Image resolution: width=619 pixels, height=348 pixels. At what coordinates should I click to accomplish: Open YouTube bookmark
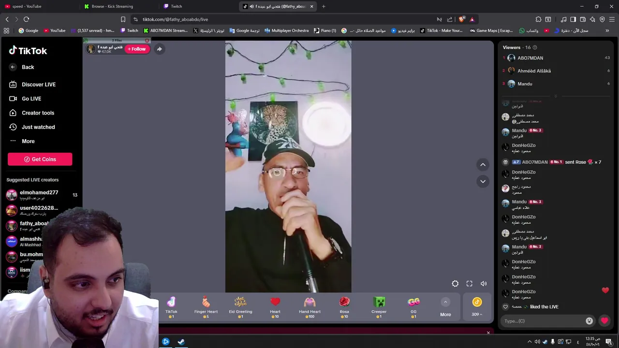[54, 30]
